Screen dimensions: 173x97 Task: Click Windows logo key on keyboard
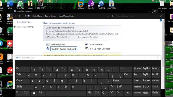pyautogui.click(x=34, y=93)
